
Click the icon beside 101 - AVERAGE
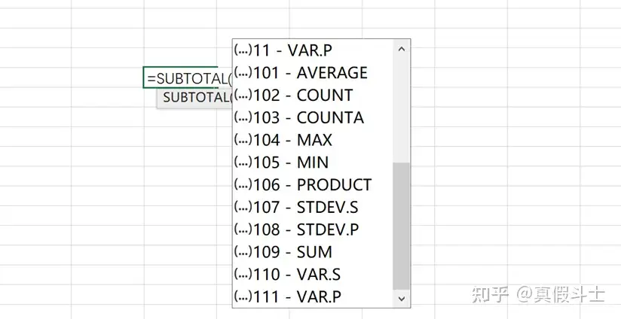tap(243, 73)
